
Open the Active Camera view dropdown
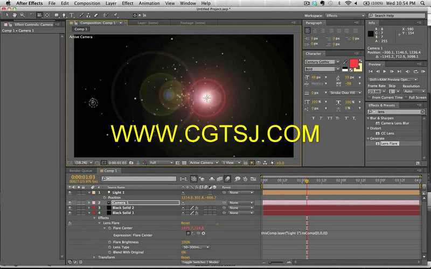tap(204, 163)
